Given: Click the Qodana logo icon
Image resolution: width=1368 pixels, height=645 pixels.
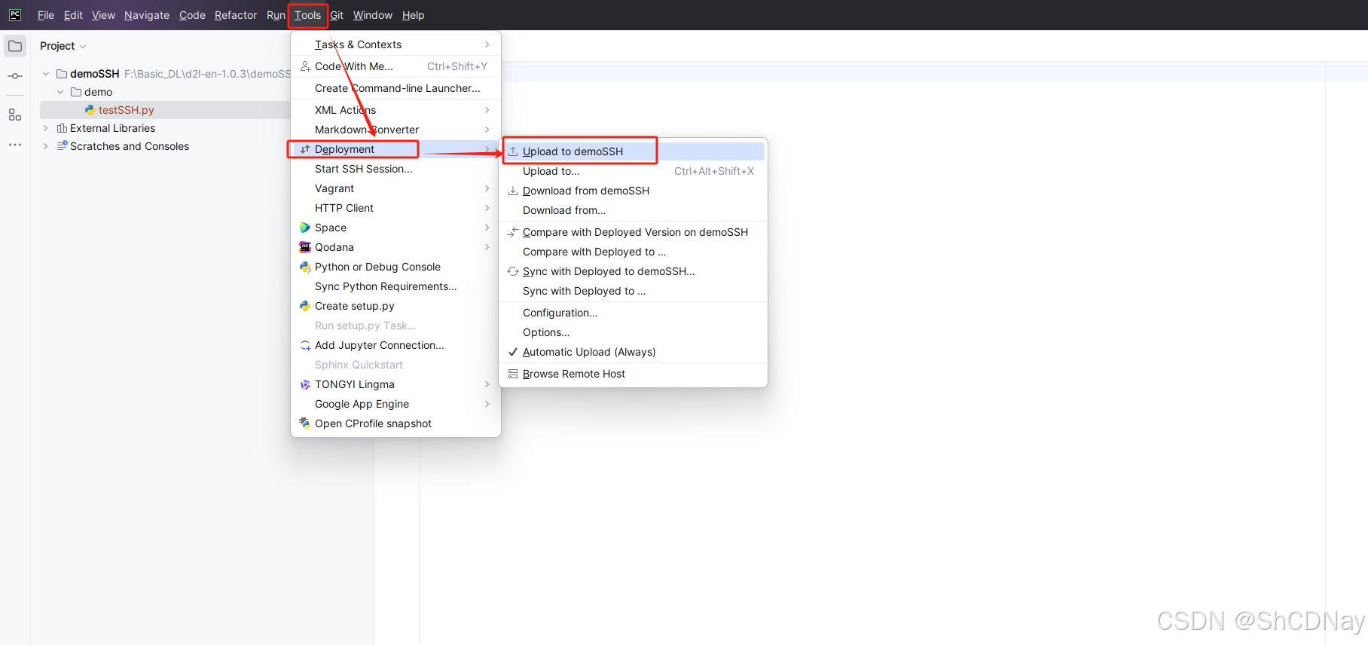Looking at the screenshot, I should 305,247.
